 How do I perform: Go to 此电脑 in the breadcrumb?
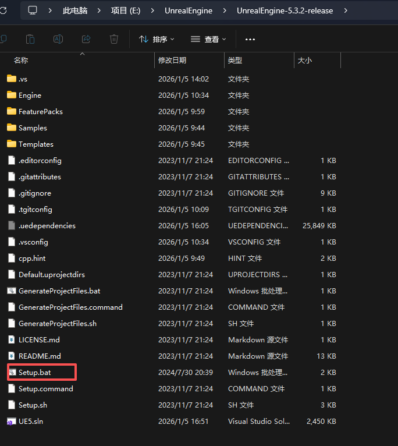75,10
